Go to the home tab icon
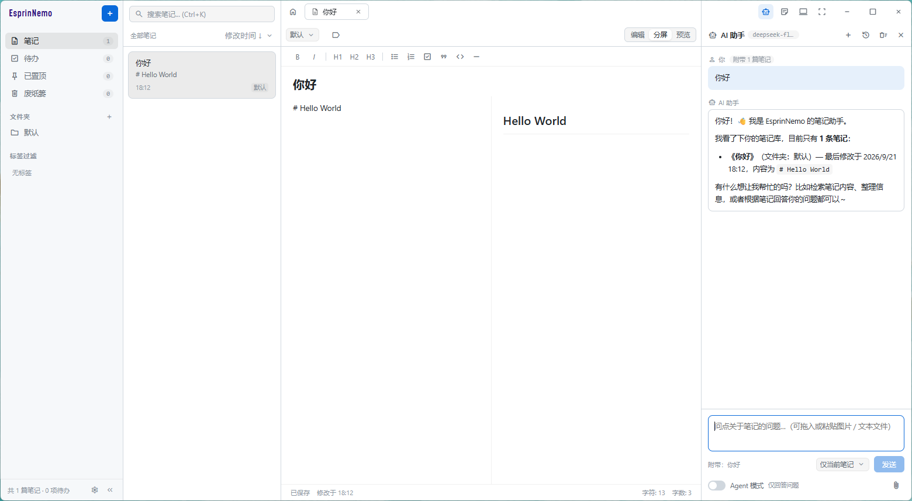912x501 pixels. (x=293, y=12)
